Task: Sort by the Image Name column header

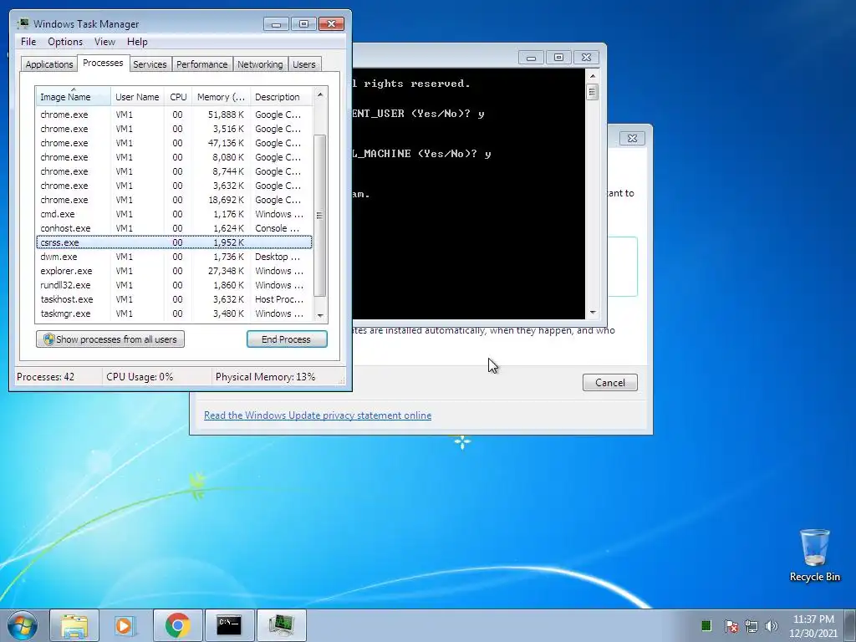Action: click(x=74, y=97)
